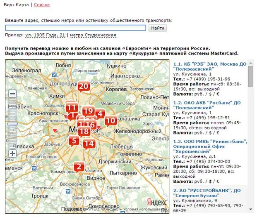Click airport icon near Воскресенское
This screenshot has height=217, width=269.
click(x=68, y=191)
